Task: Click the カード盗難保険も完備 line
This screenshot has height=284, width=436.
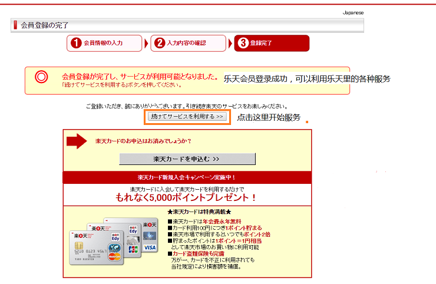Action: pyautogui.click(x=196, y=254)
